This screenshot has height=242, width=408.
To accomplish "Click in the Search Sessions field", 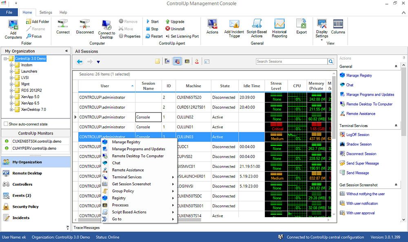I will (x=292, y=62).
